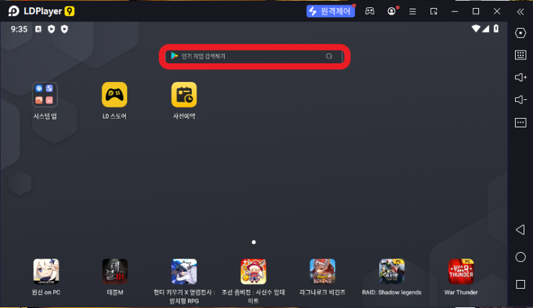Click the magnifier icon in search bar
Image resolution: width=533 pixels, height=308 pixels.
(328, 56)
